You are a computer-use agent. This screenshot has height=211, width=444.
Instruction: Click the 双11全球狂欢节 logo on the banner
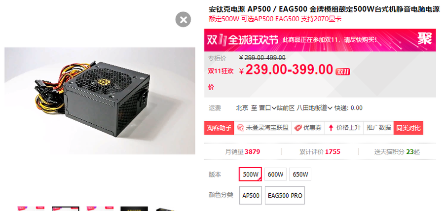tap(243, 40)
